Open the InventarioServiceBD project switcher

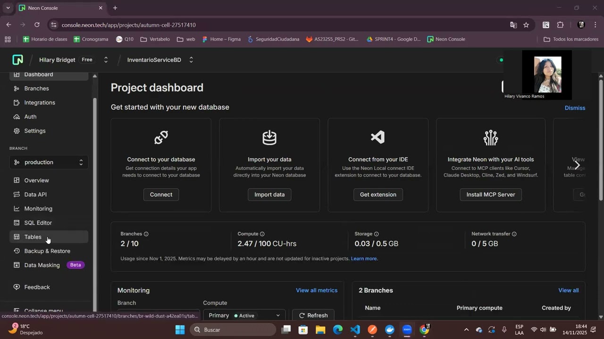(x=191, y=60)
